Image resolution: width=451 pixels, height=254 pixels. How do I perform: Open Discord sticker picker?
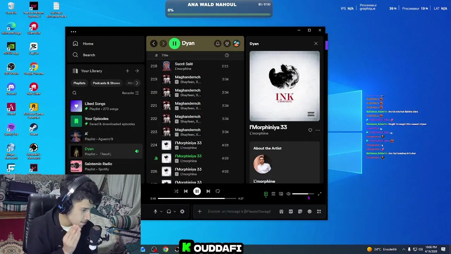[x=300, y=212]
